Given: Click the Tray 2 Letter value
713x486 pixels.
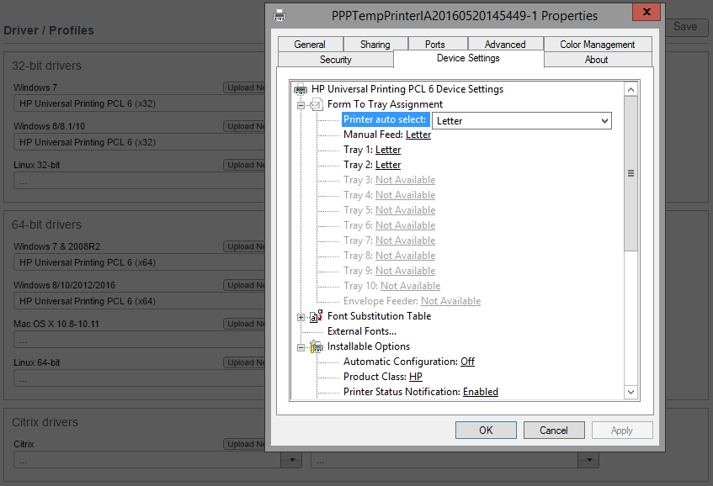Looking at the screenshot, I should point(388,165).
